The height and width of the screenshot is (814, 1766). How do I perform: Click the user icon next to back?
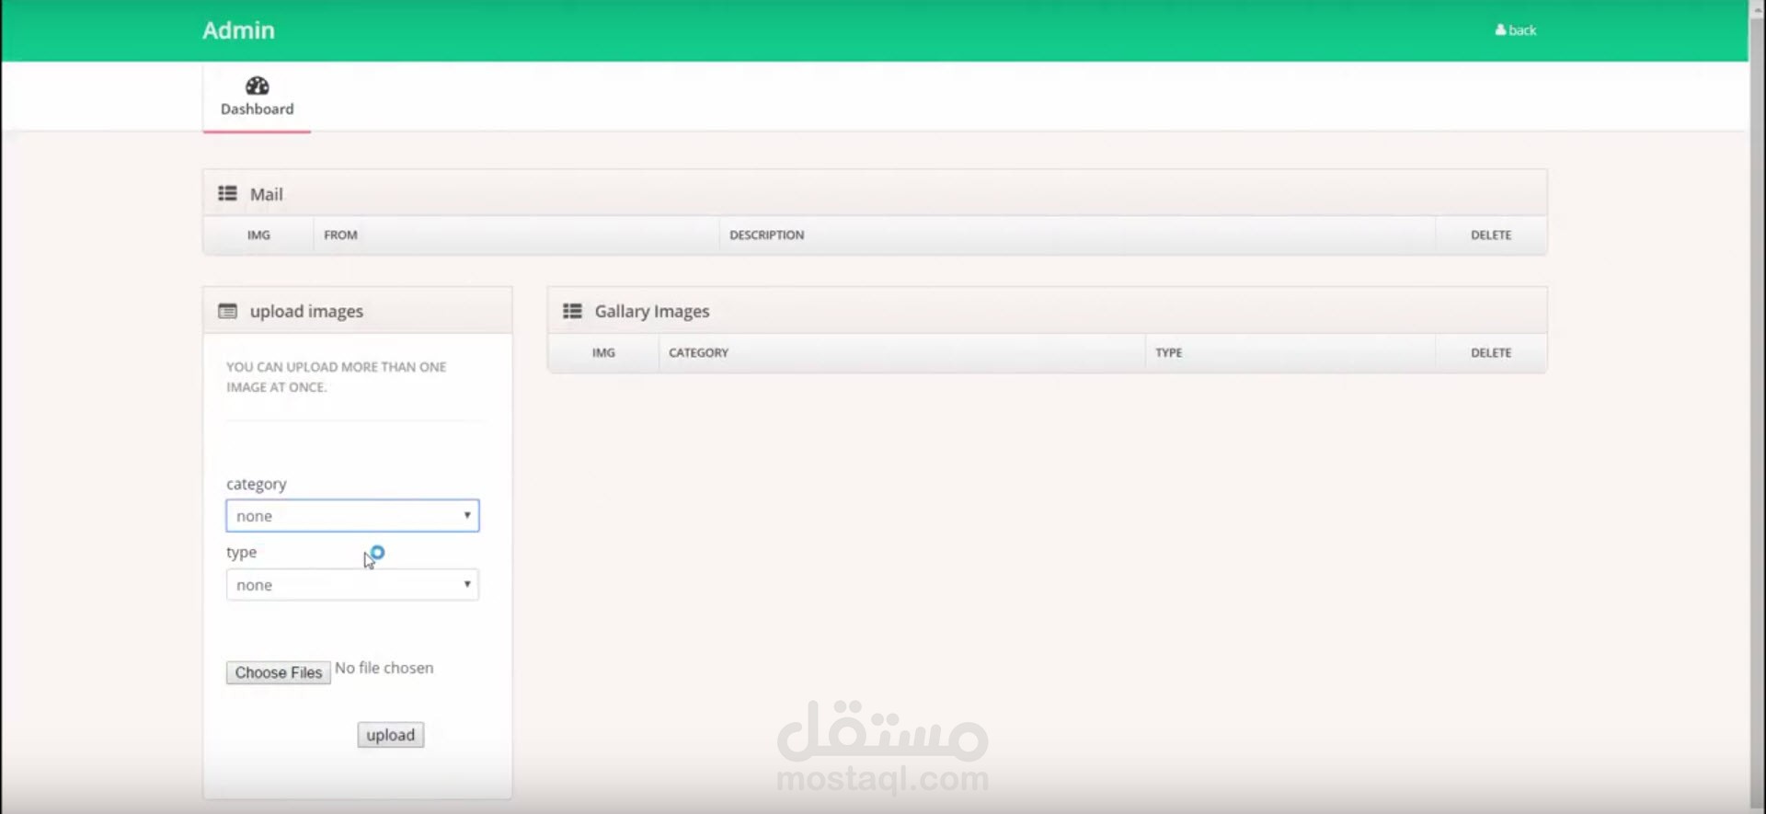[1500, 29]
